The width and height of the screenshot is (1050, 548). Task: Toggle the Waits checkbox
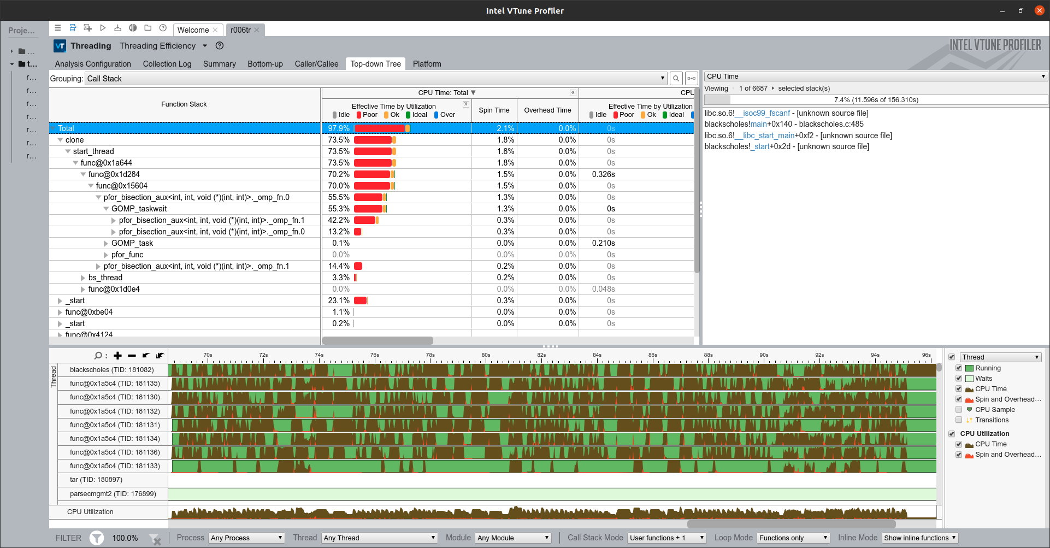click(x=959, y=379)
